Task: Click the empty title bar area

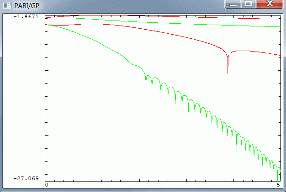Action: coord(137,5)
